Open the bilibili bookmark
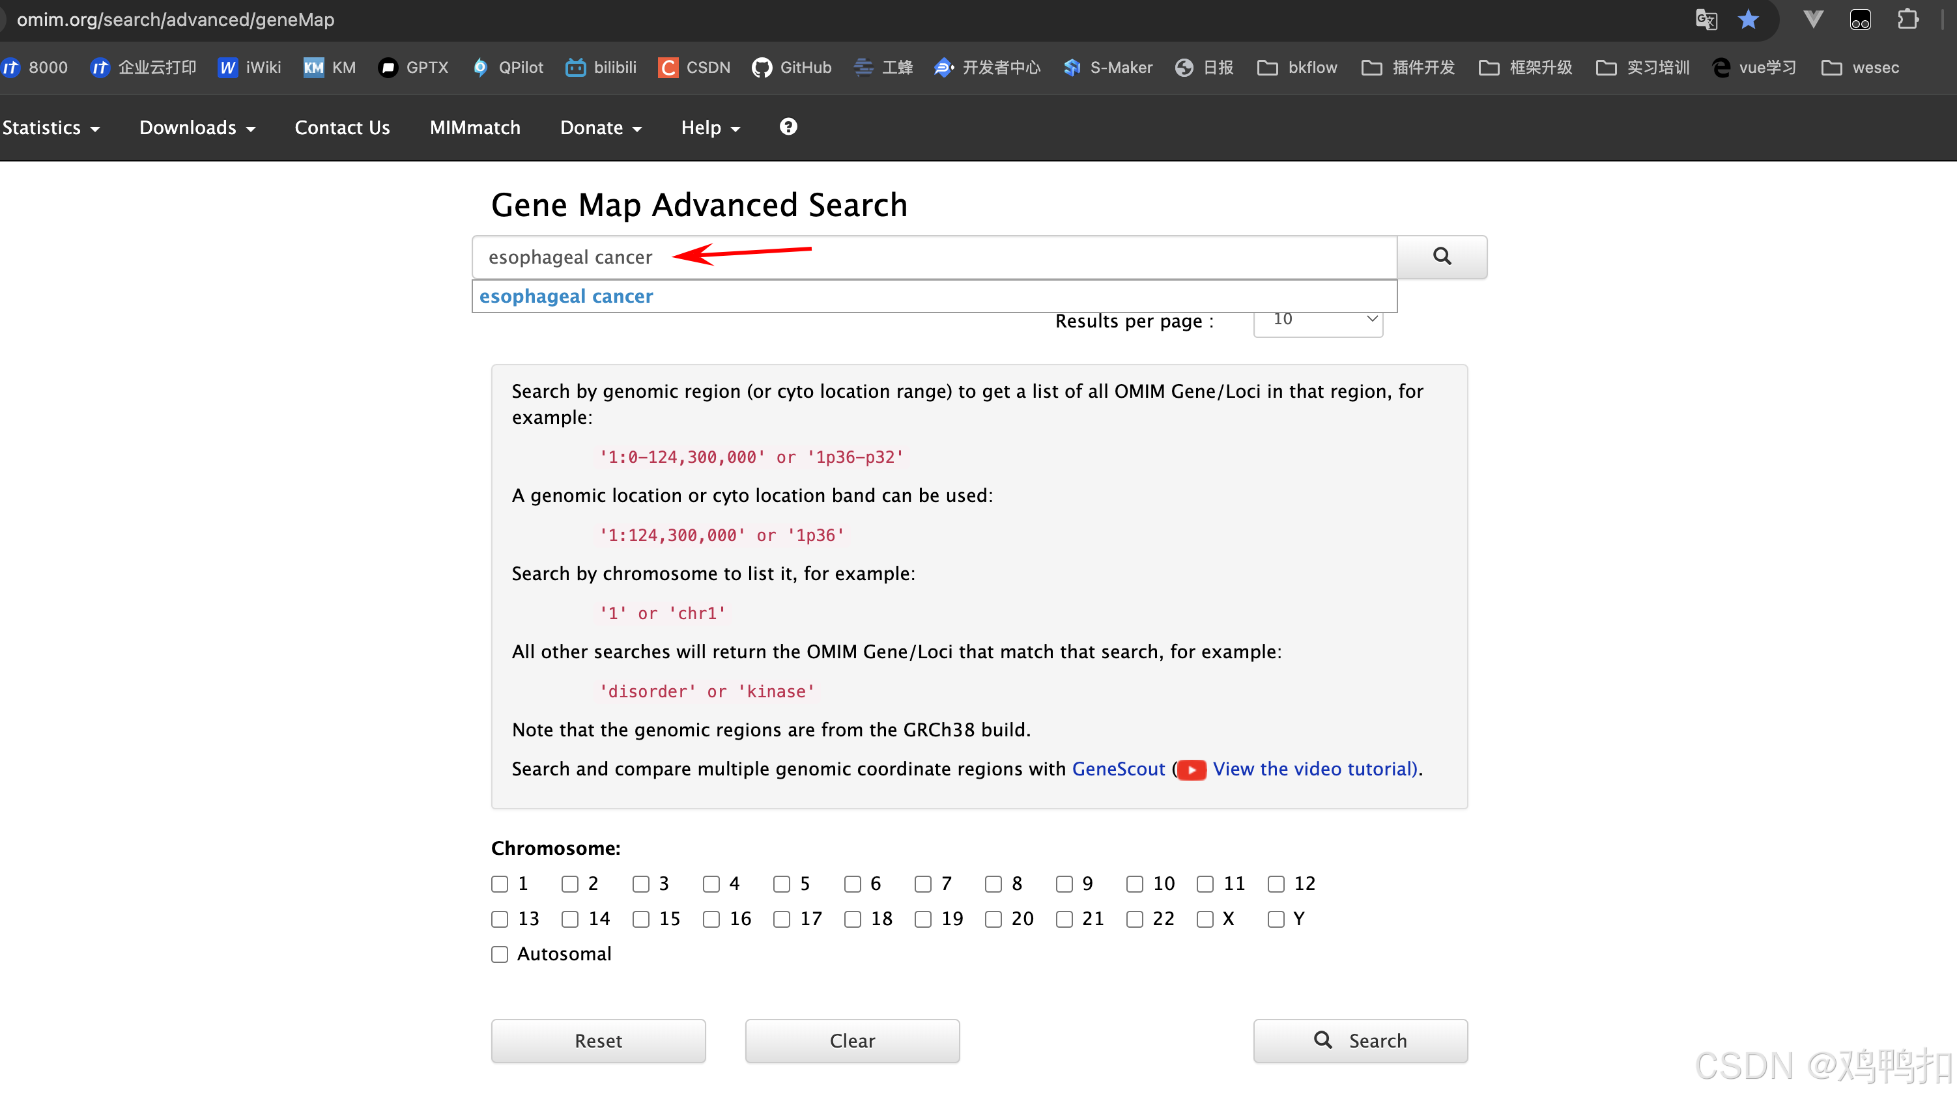Screen dimensions: 1957x1099 click(601, 68)
